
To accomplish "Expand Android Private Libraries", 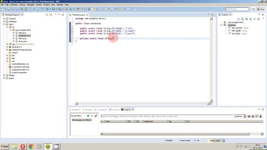I will pyautogui.click(x=7, y=50).
